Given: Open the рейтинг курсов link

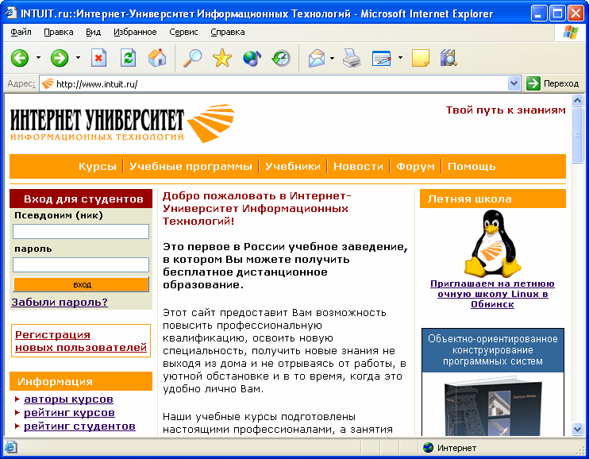Looking at the screenshot, I should click(x=69, y=413).
